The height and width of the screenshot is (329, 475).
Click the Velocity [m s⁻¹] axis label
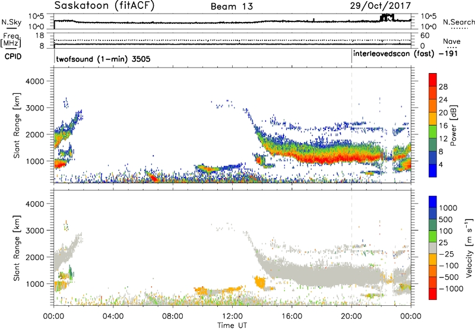[469, 248]
